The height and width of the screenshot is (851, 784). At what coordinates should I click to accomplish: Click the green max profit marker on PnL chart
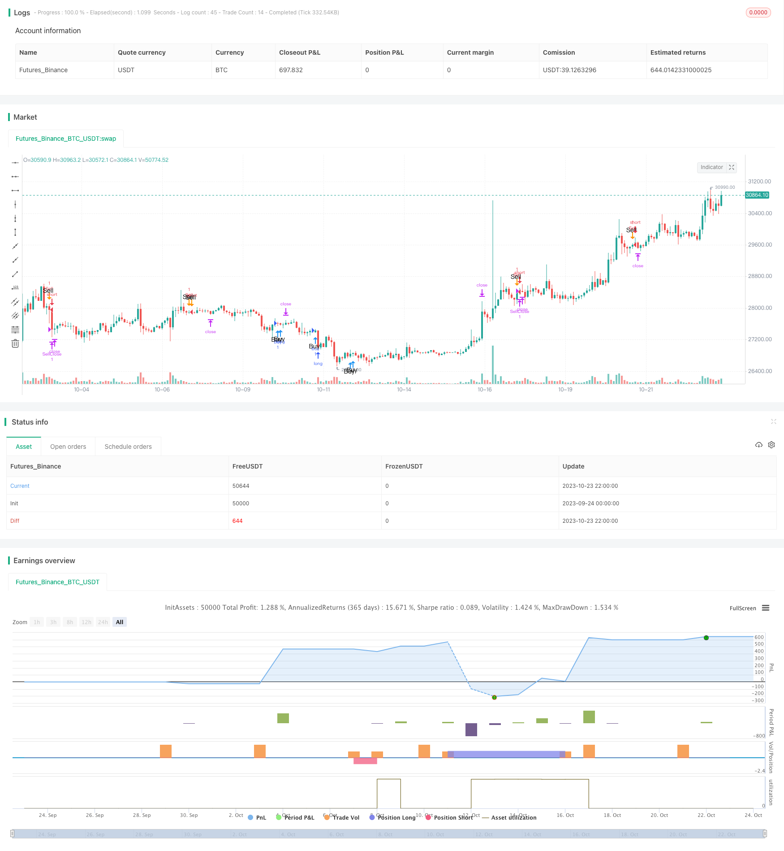pos(706,638)
